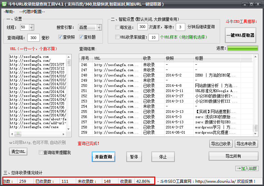
Task: Click the URL list horizontal scroll right arrow
Action: click(63, 134)
